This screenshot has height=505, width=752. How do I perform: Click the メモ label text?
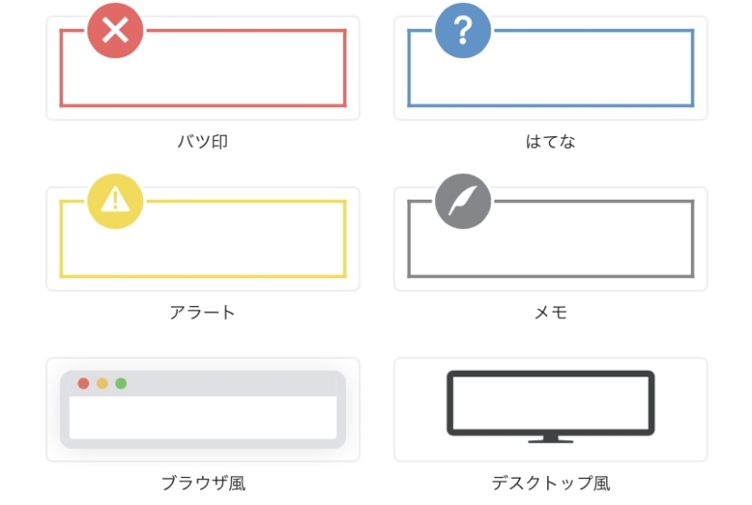pyautogui.click(x=551, y=313)
